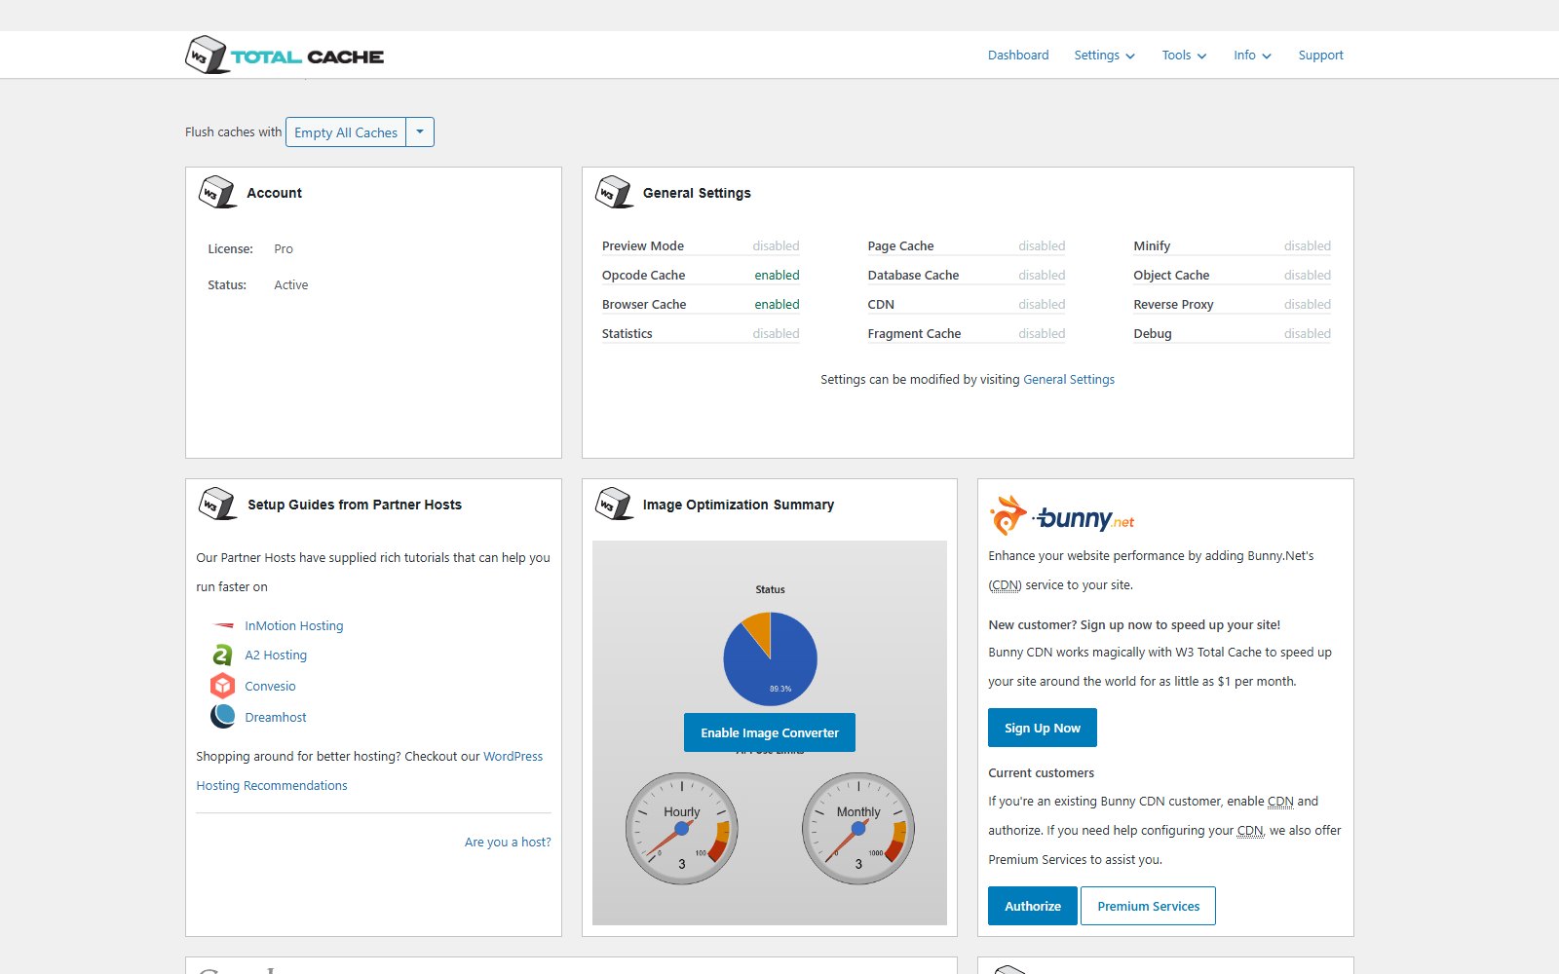Expand the Tools menu
The image size is (1559, 974).
(1184, 56)
